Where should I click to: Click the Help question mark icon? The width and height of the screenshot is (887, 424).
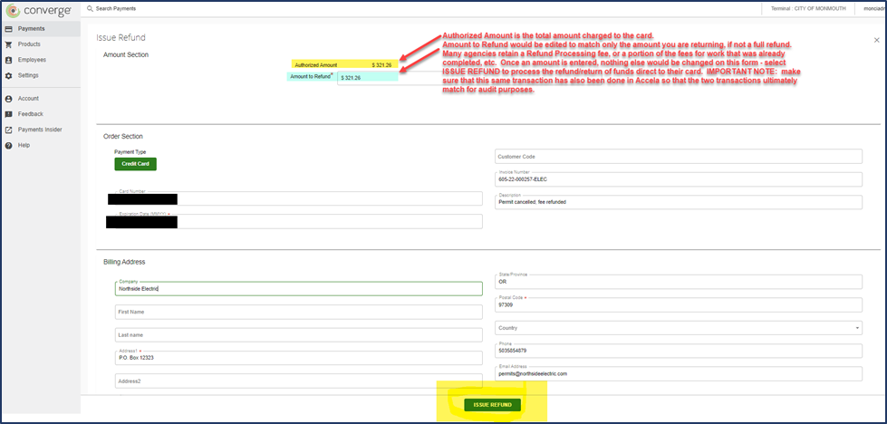[x=8, y=145]
